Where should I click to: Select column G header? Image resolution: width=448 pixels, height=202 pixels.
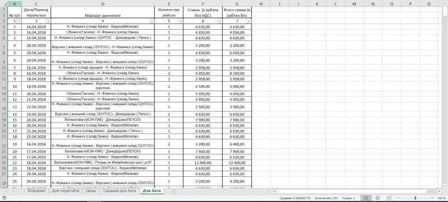coord(237,4)
